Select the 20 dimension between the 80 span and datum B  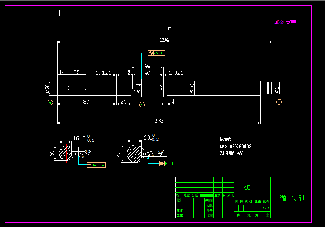124,101
